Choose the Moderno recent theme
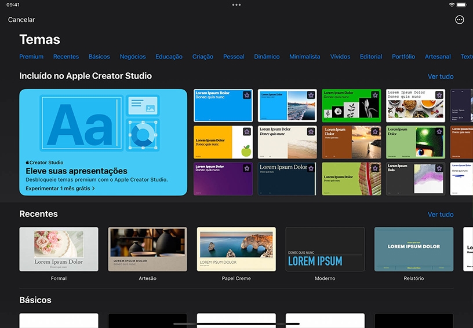Image resolution: width=473 pixels, height=328 pixels. [x=325, y=249]
